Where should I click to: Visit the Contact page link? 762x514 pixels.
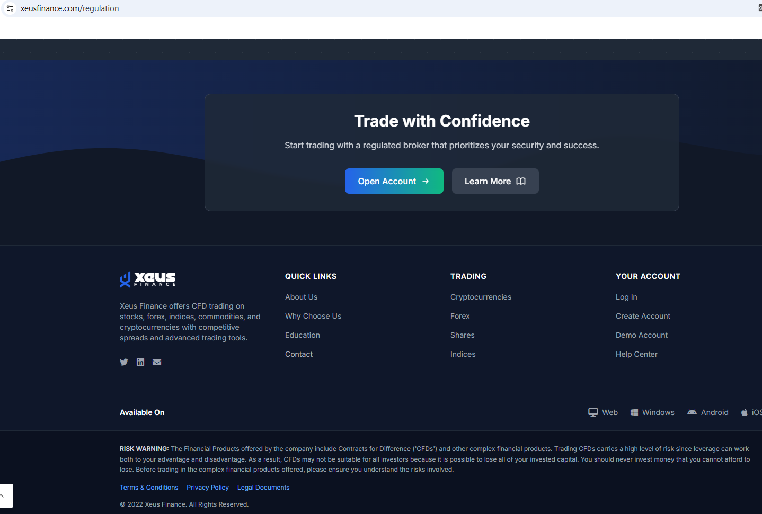pos(299,354)
